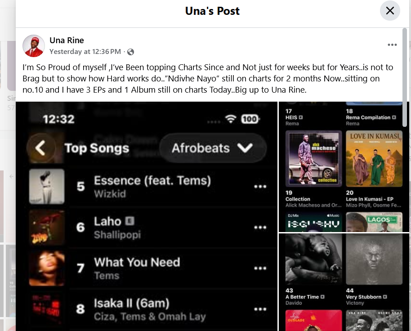Viewport: 411px width, 331px height.
Task: Expand the Afrobeats genre dropdown
Action: [213, 148]
